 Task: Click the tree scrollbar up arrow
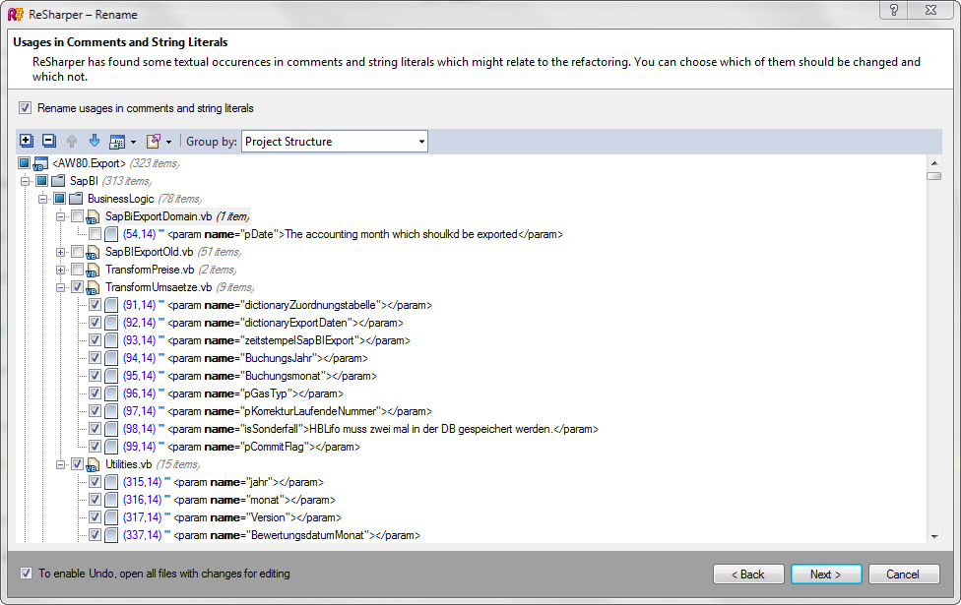click(x=934, y=163)
